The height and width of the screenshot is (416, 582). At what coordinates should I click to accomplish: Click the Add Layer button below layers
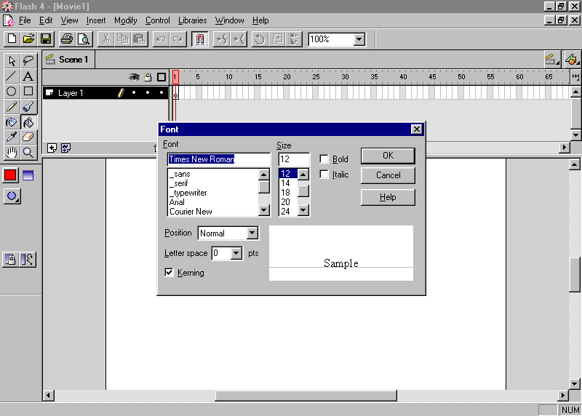[x=52, y=148]
